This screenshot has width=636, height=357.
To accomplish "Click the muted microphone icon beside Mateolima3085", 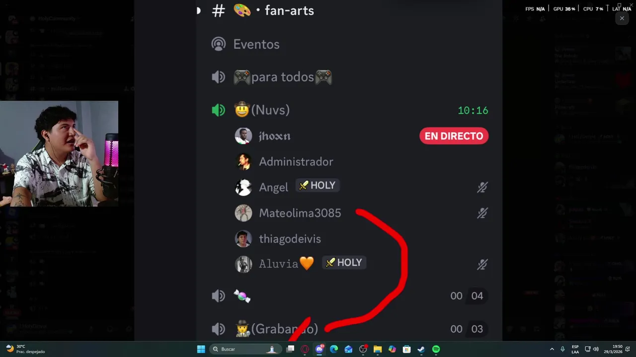I will (x=482, y=213).
